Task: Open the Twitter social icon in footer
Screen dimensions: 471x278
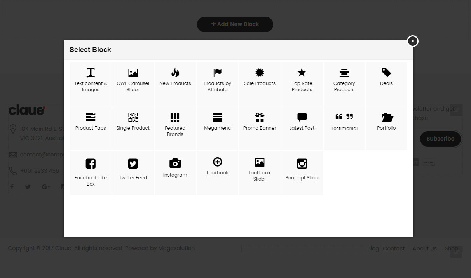Action: [28, 187]
